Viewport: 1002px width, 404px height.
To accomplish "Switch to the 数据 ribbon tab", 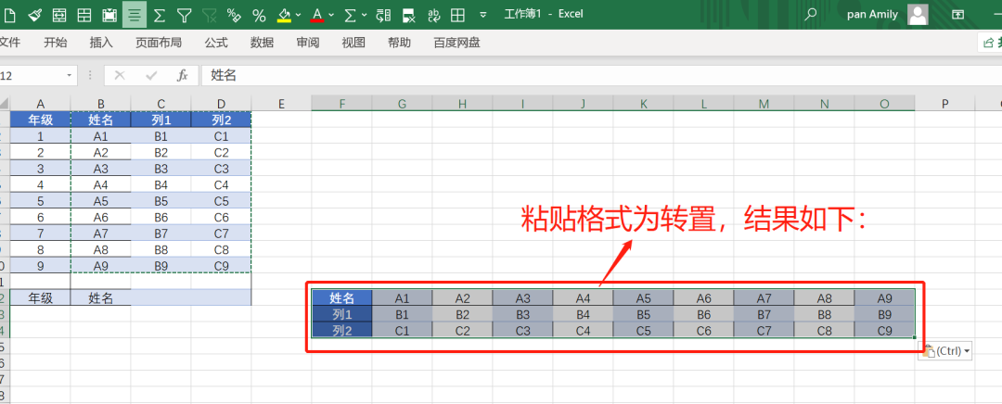I will tap(262, 43).
